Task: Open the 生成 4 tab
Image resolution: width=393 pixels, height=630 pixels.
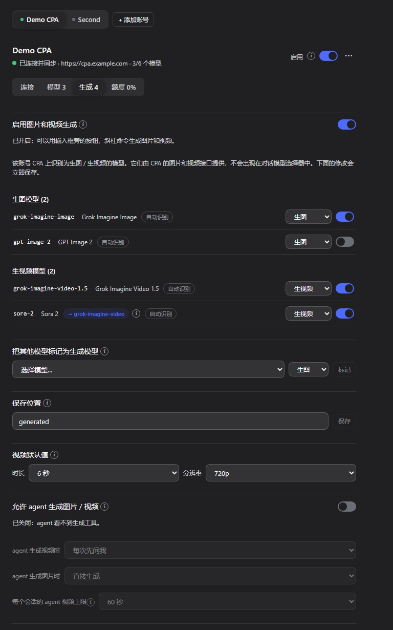Action: tap(89, 87)
